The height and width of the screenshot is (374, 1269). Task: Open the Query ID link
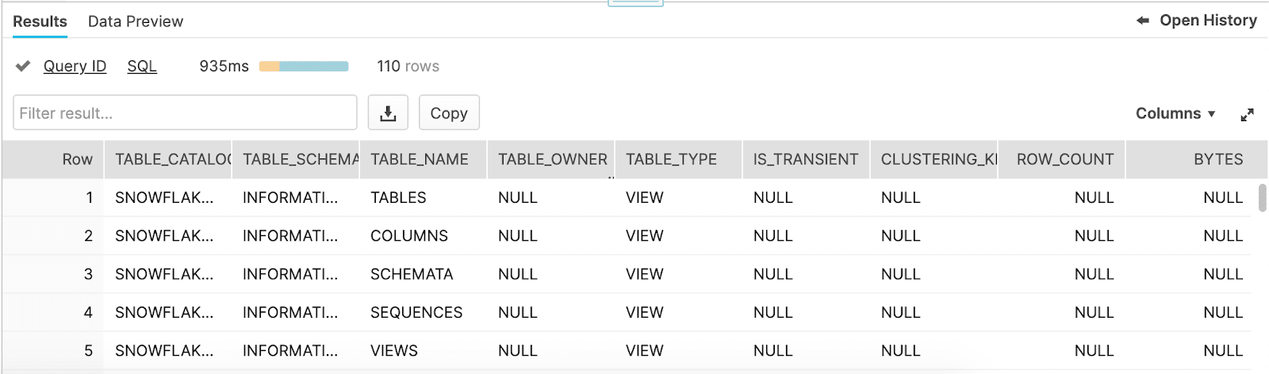(x=75, y=67)
